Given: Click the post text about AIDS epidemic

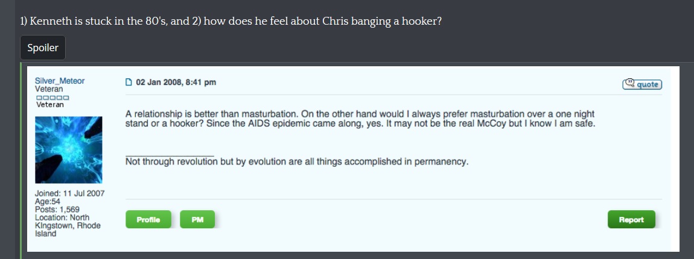Looking at the screenshot, I should tap(360, 119).
